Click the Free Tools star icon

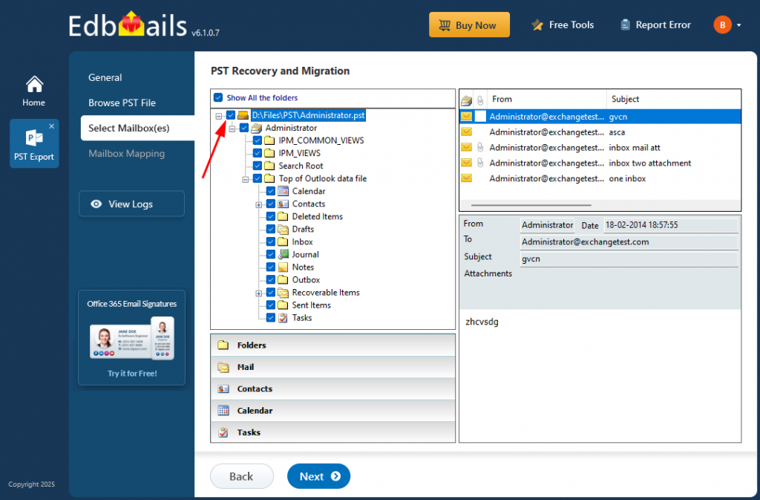(x=537, y=25)
